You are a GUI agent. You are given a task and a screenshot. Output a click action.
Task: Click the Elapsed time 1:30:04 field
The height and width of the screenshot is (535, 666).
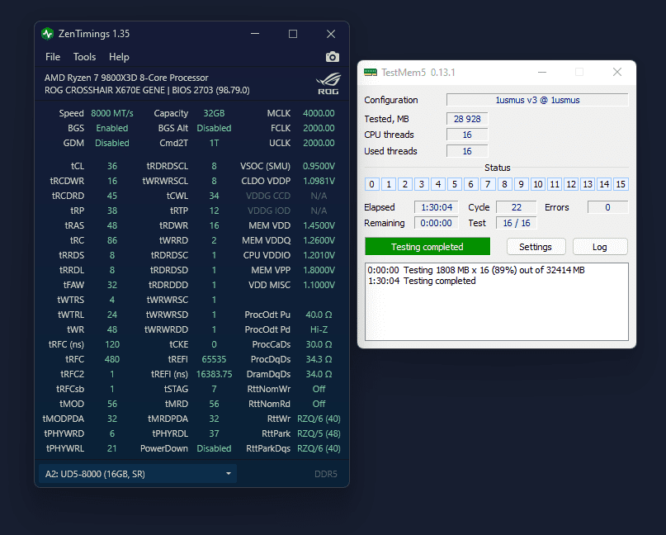[437, 207]
